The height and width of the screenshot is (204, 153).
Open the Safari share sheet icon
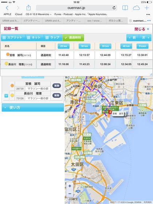click(28, 8)
